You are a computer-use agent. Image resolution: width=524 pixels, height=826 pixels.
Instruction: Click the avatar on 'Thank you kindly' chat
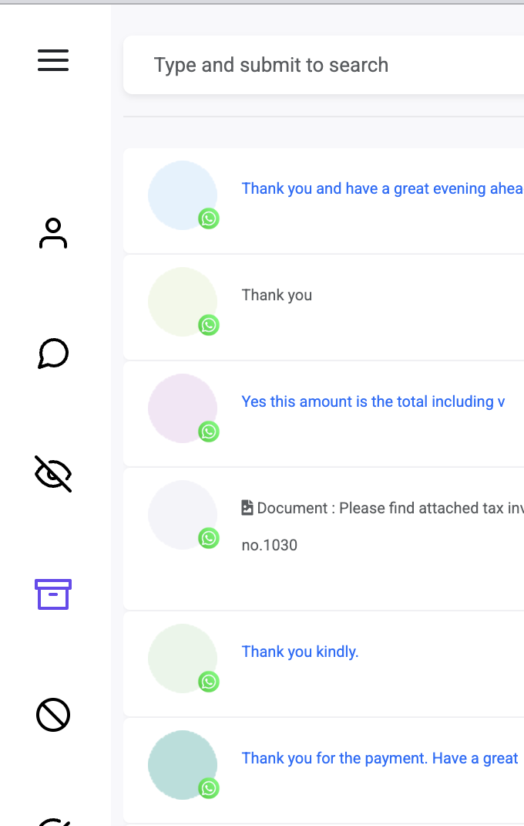tap(182, 658)
